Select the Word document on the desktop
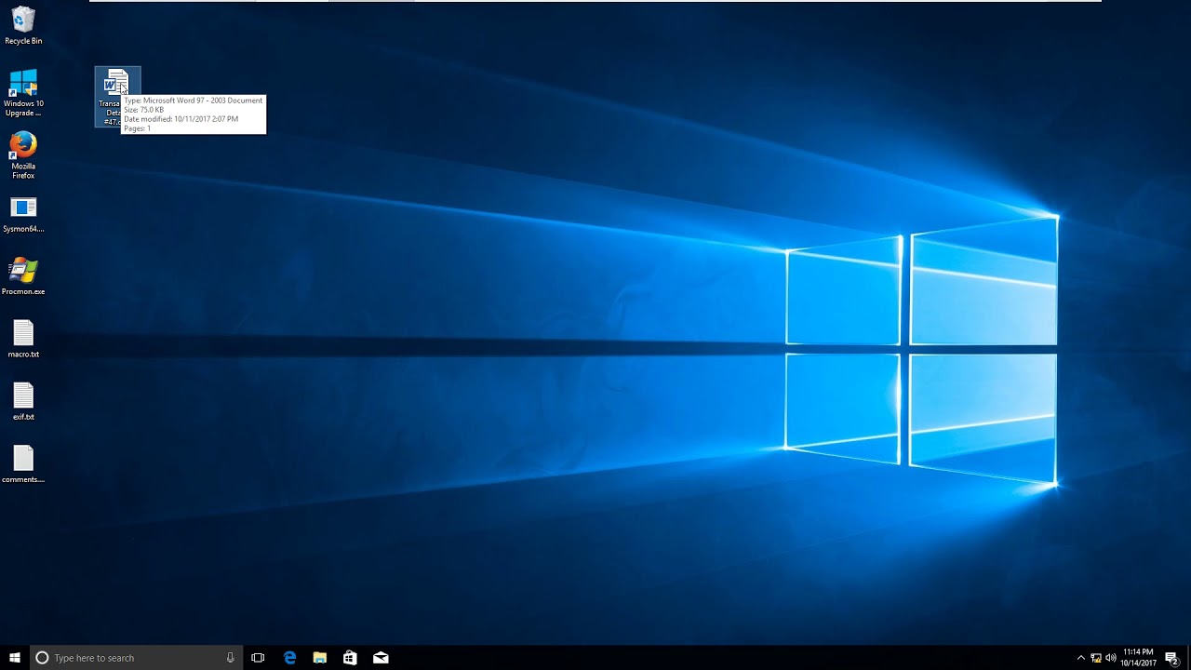The height and width of the screenshot is (670, 1191). pyautogui.click(x=117, y=97)
